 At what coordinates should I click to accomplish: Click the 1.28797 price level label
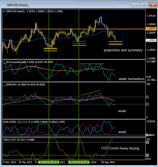[x=151, y=29]
